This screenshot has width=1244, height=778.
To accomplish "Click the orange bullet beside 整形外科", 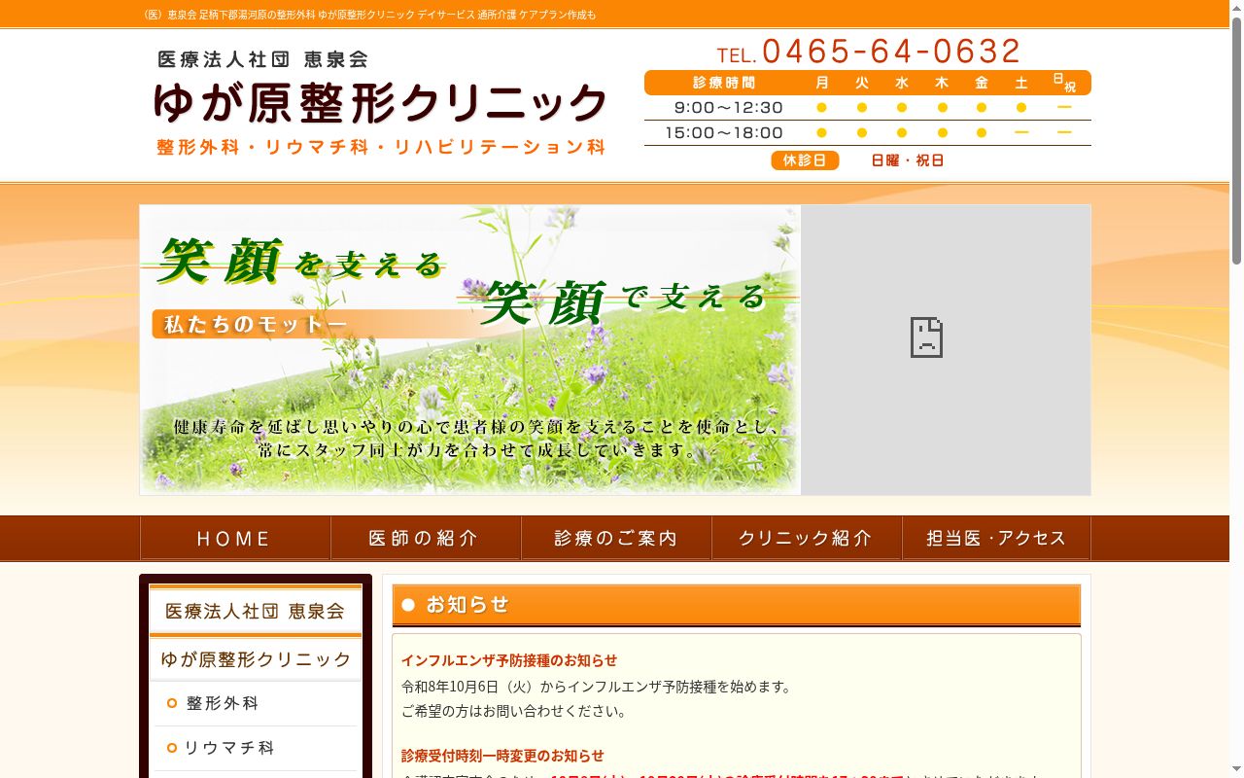I will click(x=172, y=703).
